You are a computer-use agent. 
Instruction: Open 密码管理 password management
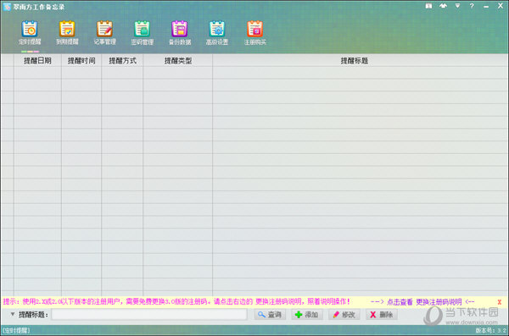click(x=143, y=33)
